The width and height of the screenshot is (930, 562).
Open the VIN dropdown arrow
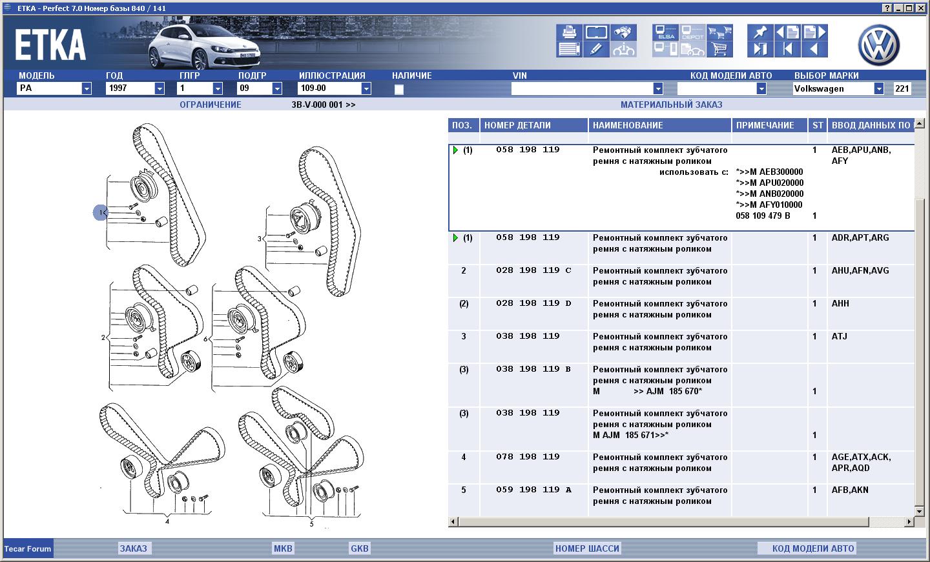pyautogui.click(x=658, y=88)
